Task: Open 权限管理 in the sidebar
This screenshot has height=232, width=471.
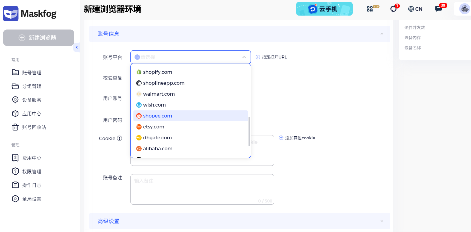Action: tap(32, 172)
